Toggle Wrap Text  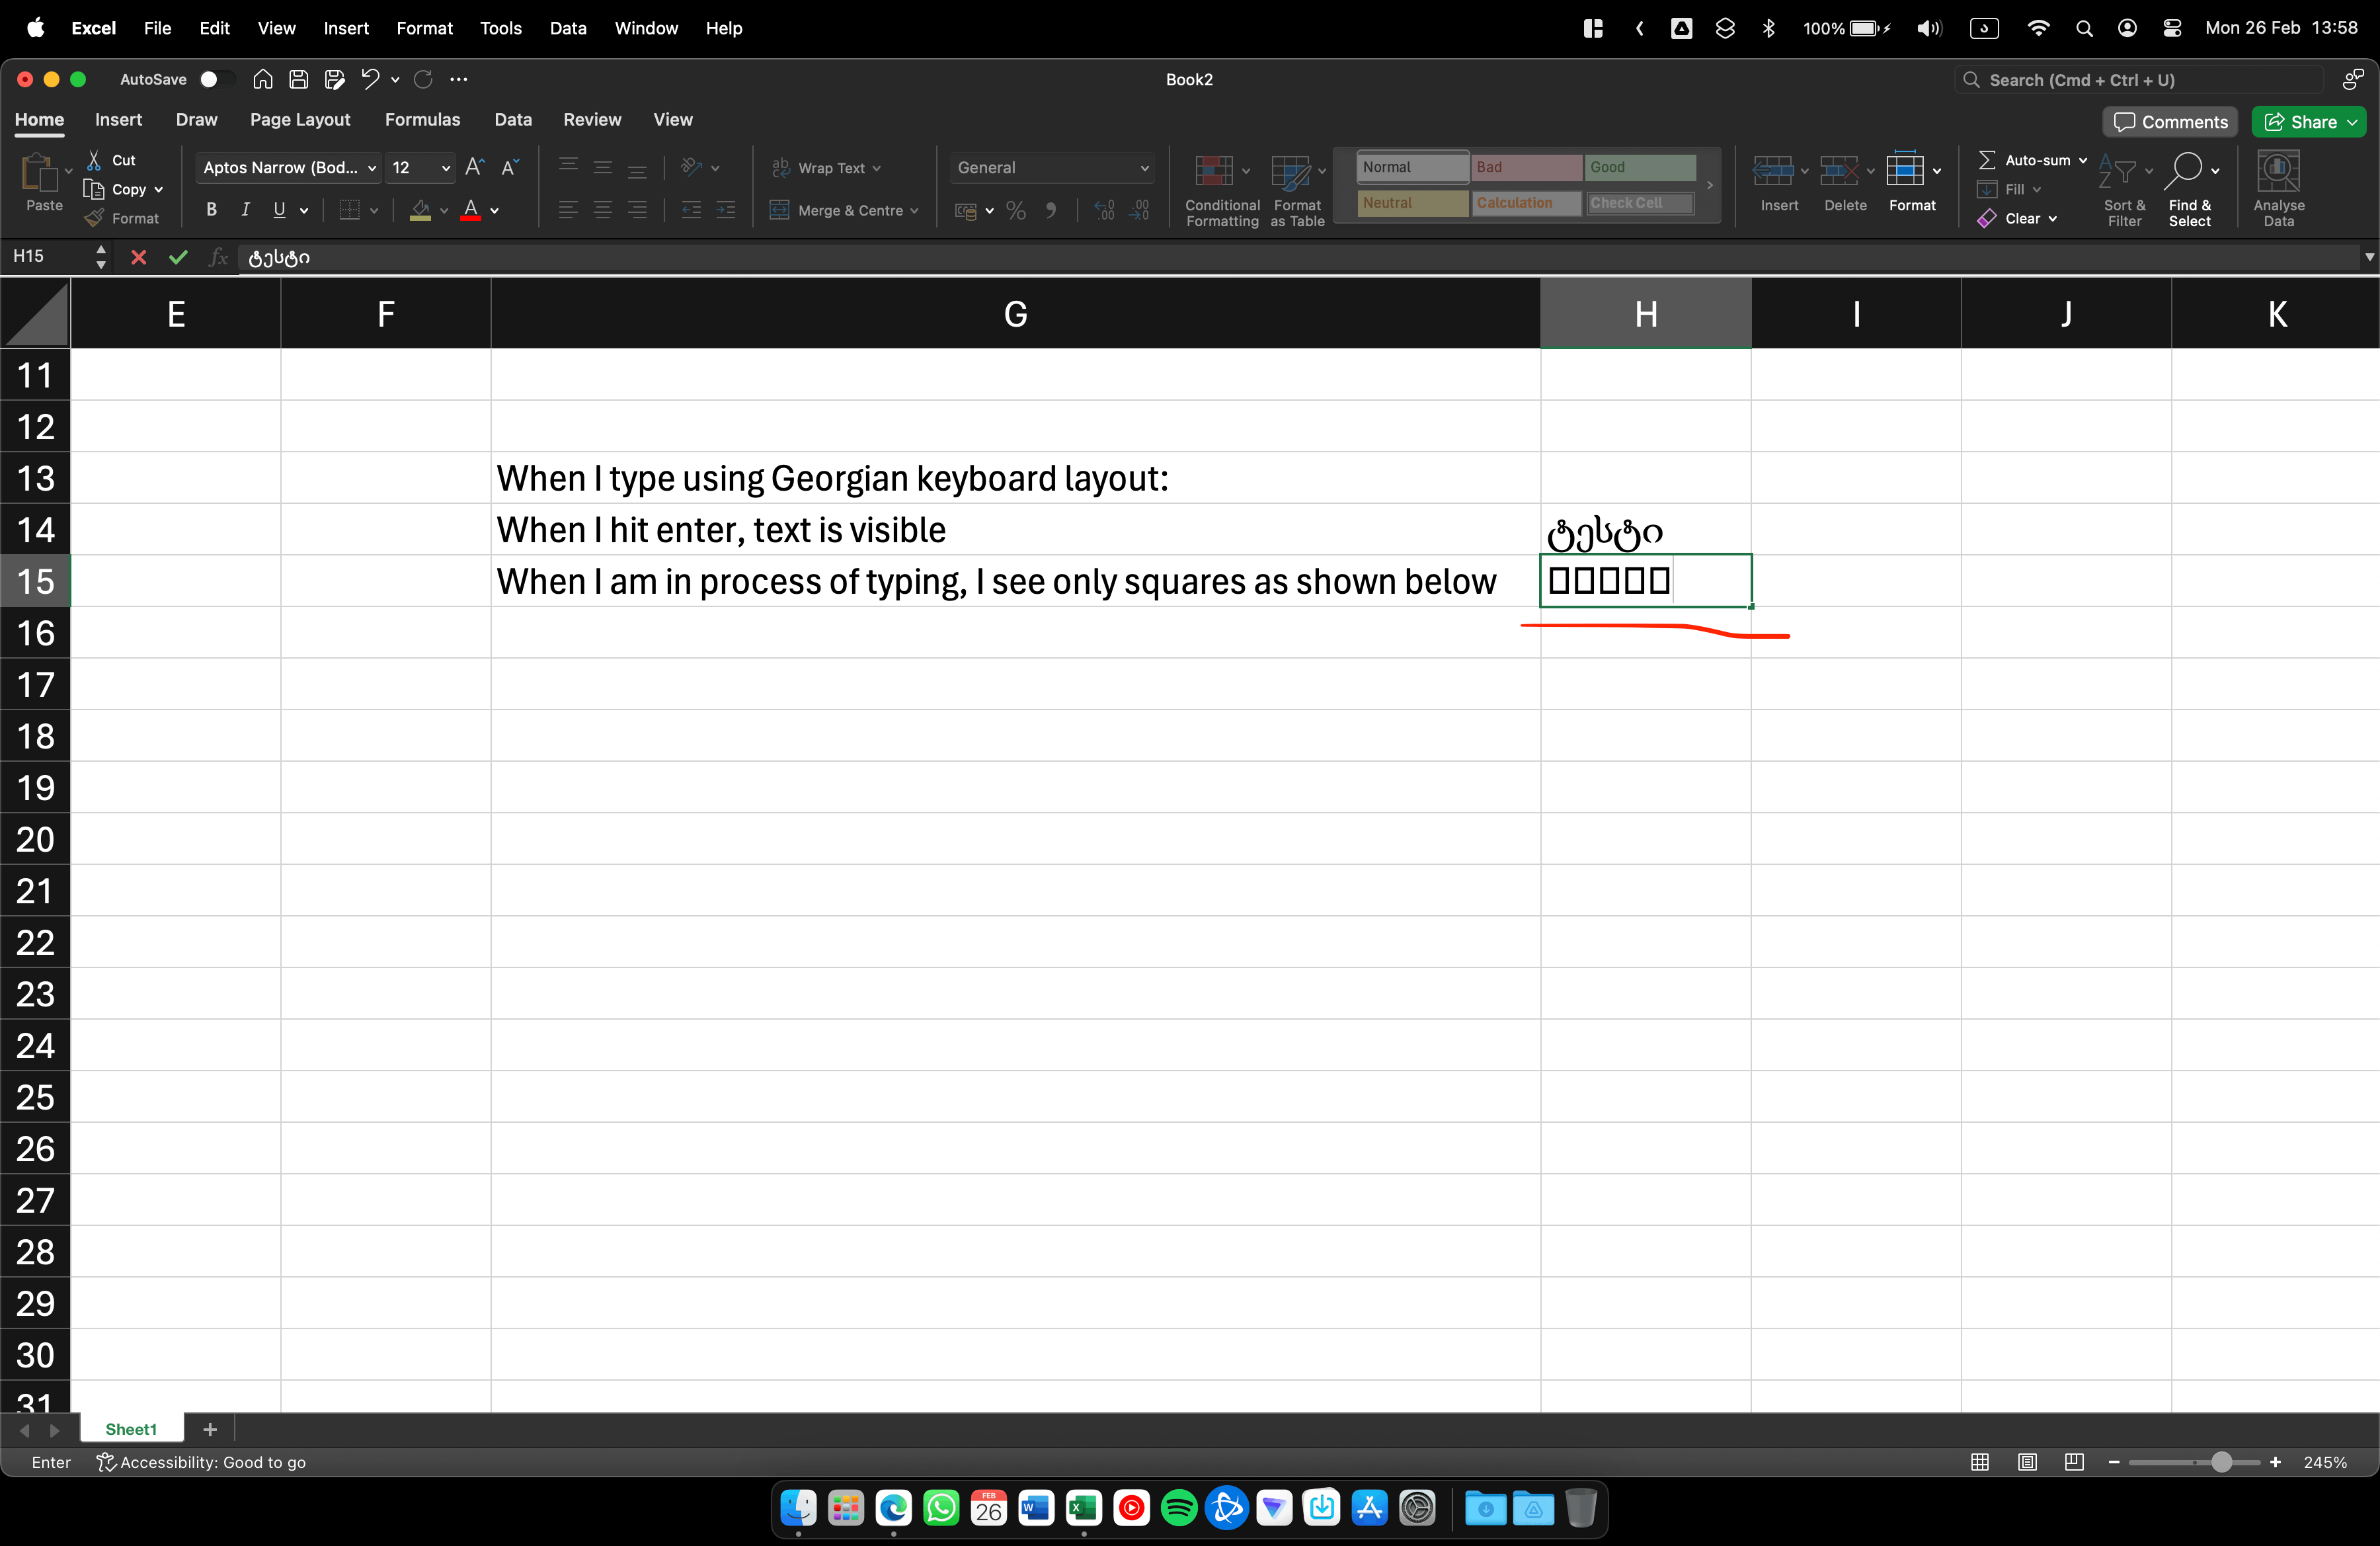point(825,168)
